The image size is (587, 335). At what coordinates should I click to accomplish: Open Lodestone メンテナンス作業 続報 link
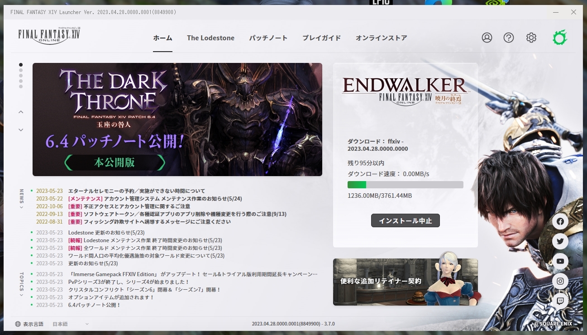click(145, 240)
